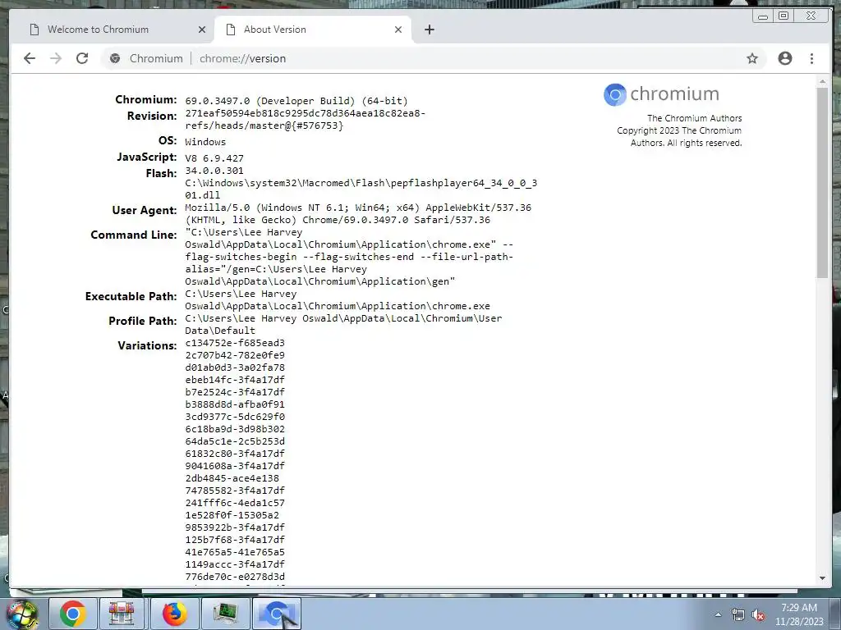The image size is (841, 630).
Task: Open a new tab with the plus button
Action: 429,30
